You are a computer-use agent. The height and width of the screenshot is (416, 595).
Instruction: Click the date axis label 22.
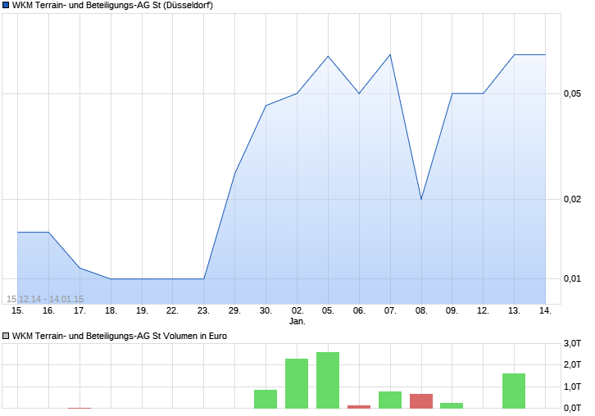172,310
